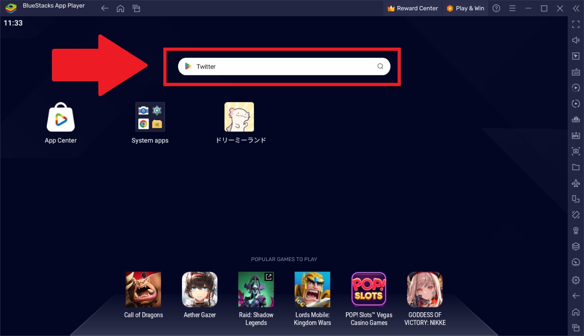Click the back arrow in the title bar
Viewport: 584px width, 336px height.
click(x=105, y=8)
